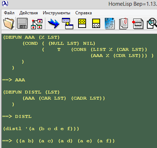Open the Справка menu

84,13
